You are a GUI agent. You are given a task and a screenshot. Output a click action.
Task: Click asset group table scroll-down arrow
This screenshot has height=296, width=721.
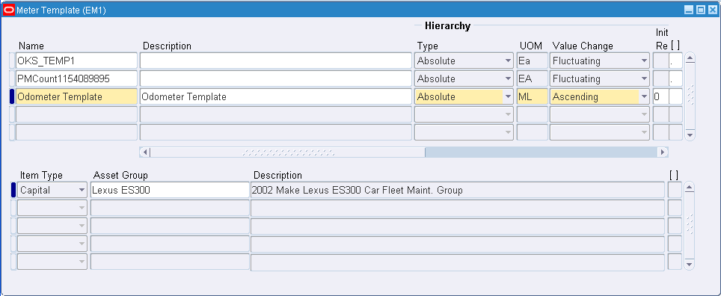click(689, 265)
